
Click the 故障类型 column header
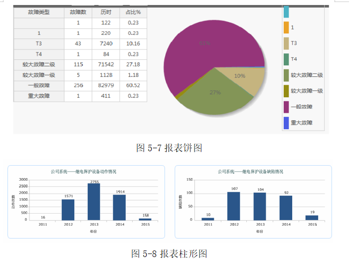[x=39, y=12]
